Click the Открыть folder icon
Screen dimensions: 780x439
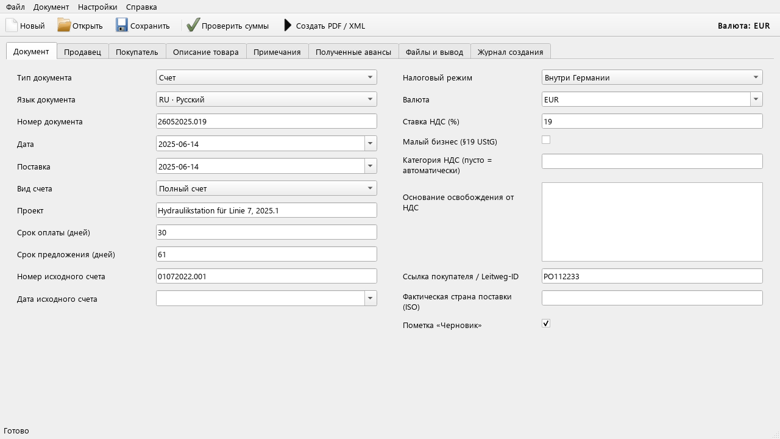click(64, 25)
